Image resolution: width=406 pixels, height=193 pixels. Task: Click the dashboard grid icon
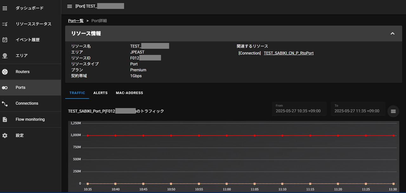pyautogui.click(x=5, y=8)
